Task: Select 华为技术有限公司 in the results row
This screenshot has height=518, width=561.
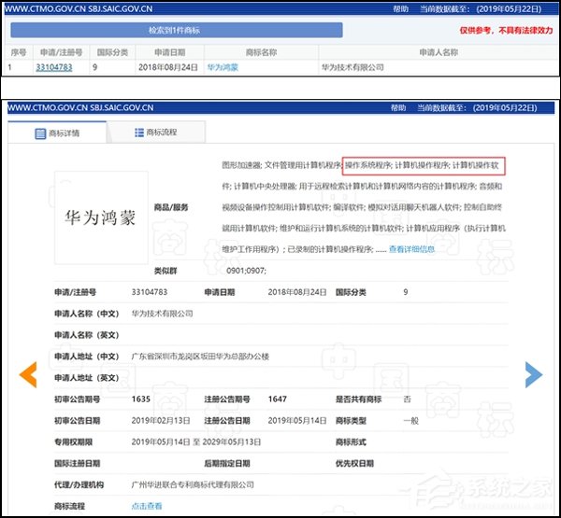Action: click(x=352, y=67)
